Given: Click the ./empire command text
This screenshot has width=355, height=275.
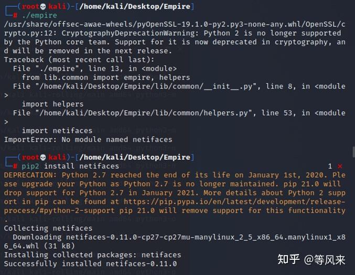Looking at the screenshot, I should click(x=39, y=15).
